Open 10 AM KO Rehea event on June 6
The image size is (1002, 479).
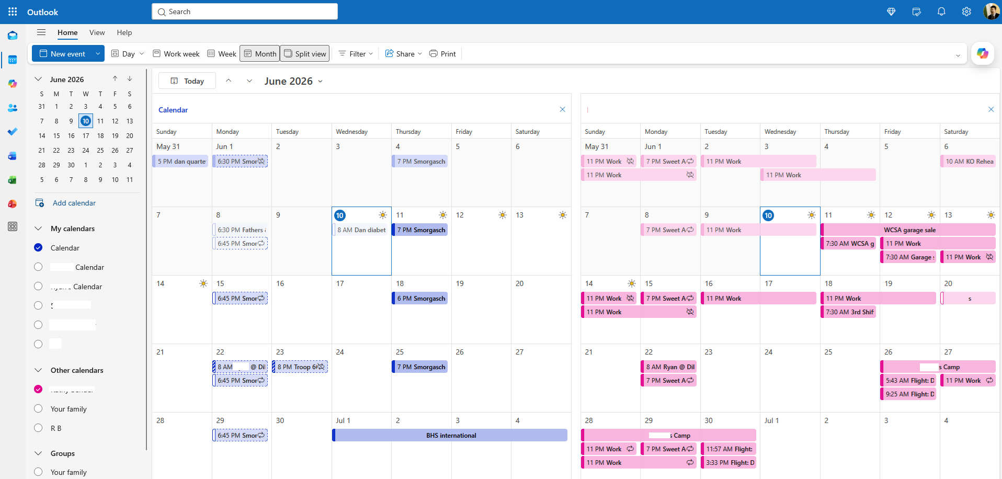coord(969,161)
